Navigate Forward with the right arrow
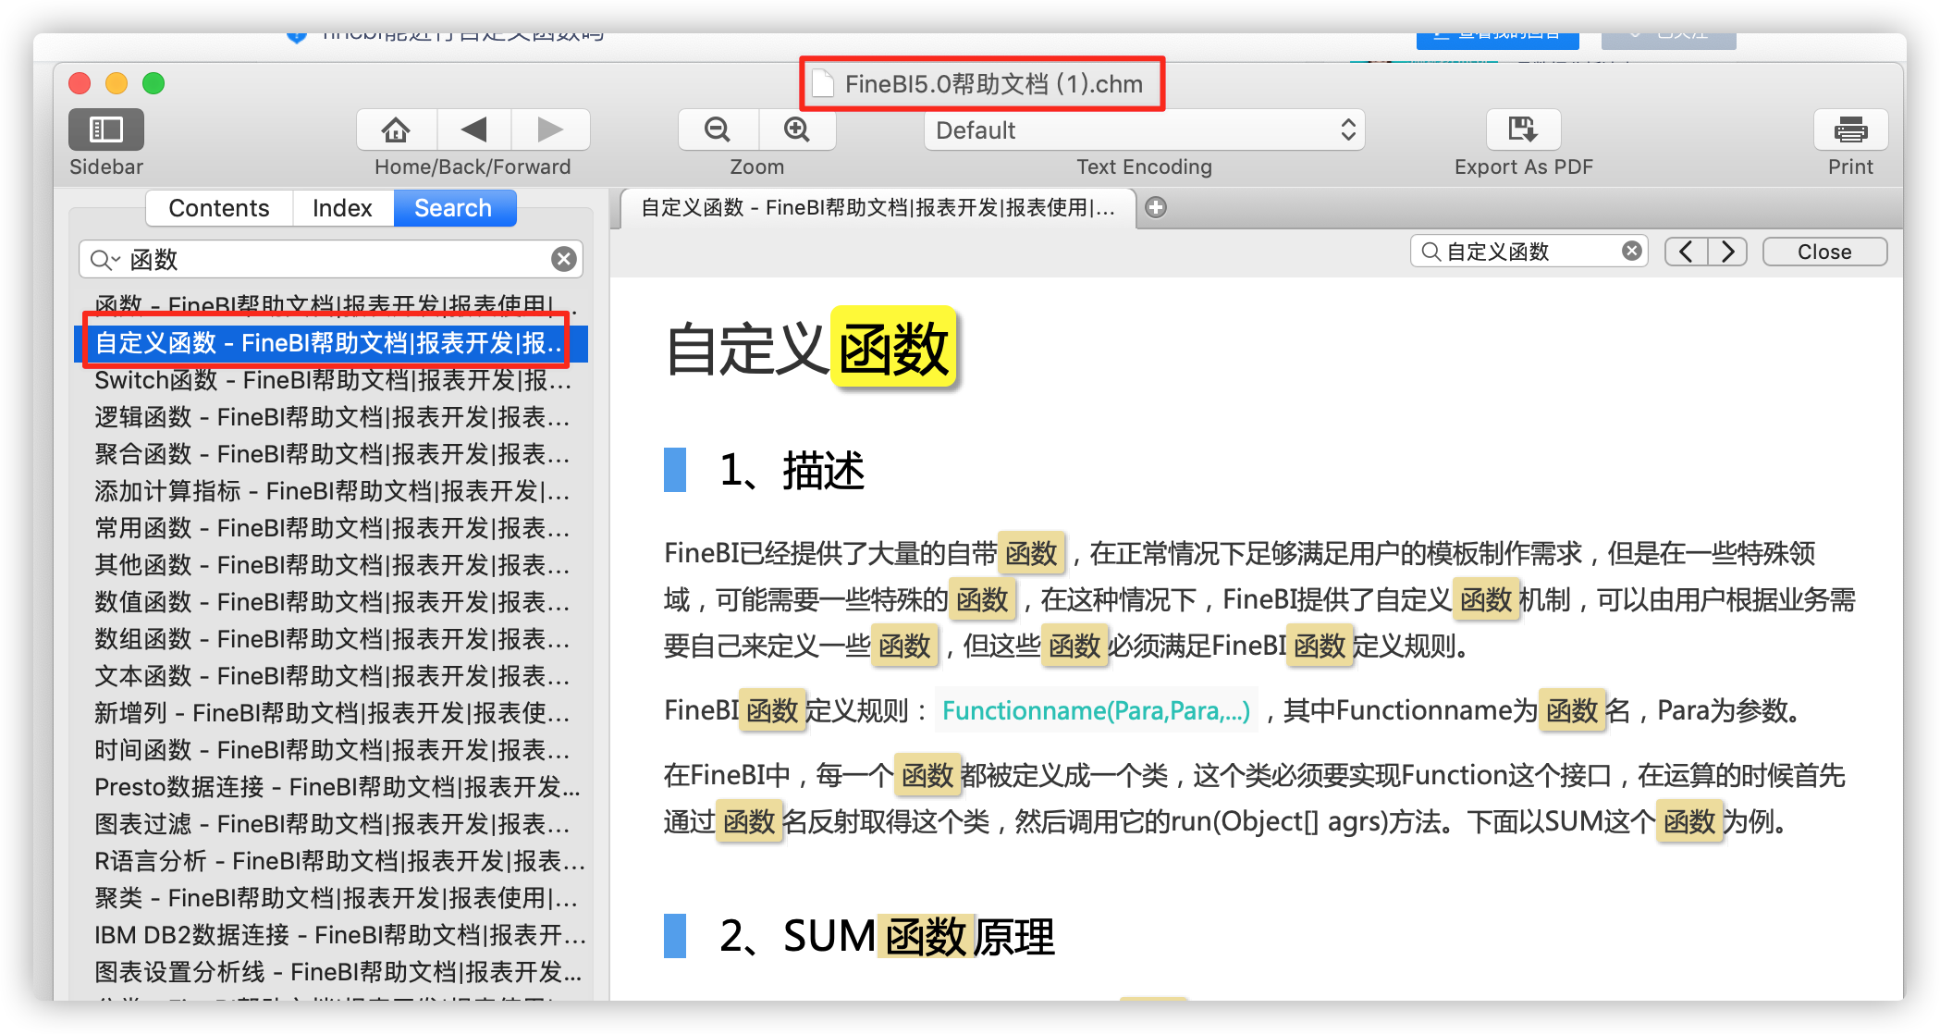The width and height of the screenshot is (1940, 1034). pos(550,129)
